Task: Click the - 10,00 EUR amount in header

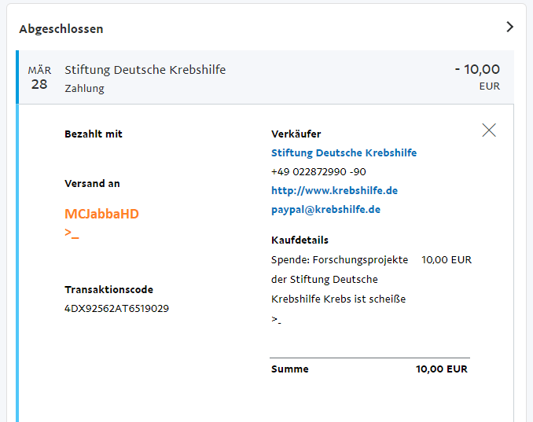Action: (x=477, y=77)
